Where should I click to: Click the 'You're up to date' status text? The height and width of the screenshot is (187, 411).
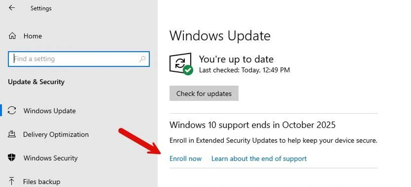click(x=236, y=59)
